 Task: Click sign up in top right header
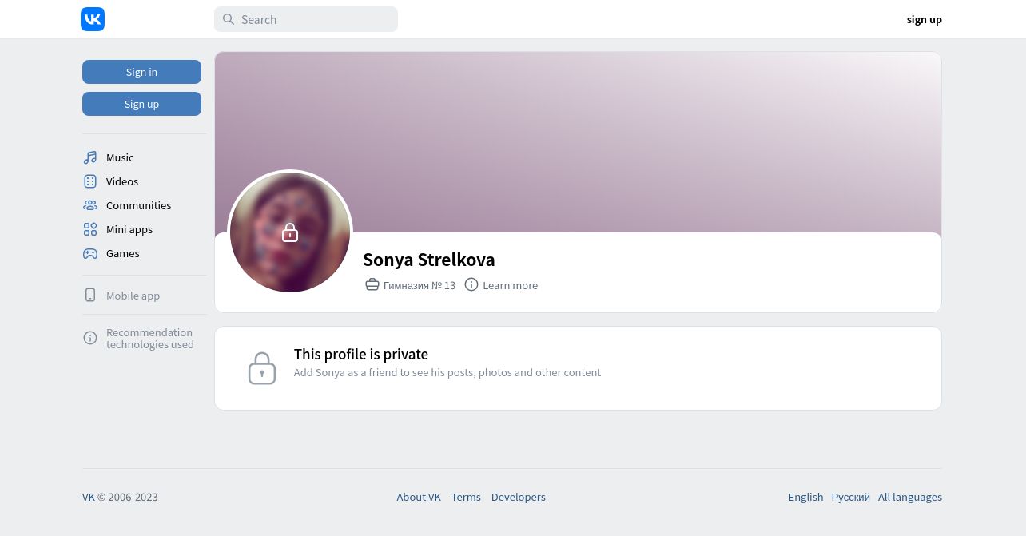(x=924, y=19)
